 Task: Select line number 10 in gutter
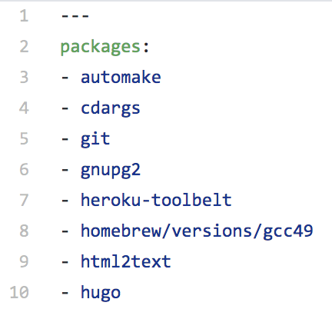19,293
